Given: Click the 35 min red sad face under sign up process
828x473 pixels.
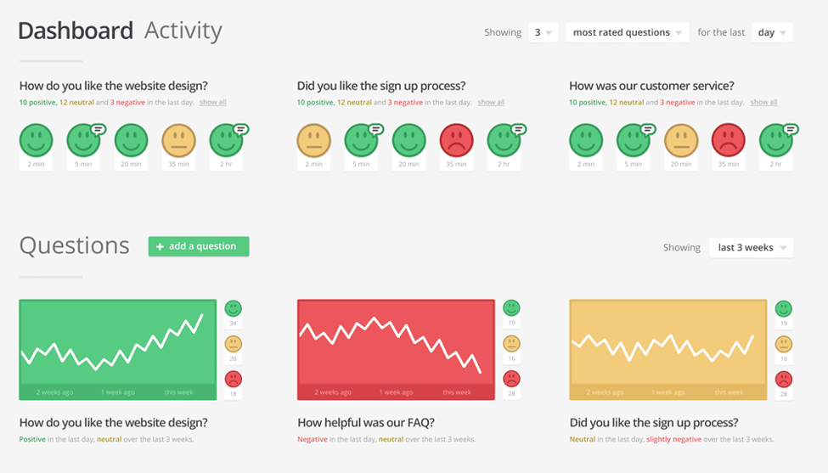Looking at the screenshot, I should (456, 140).
